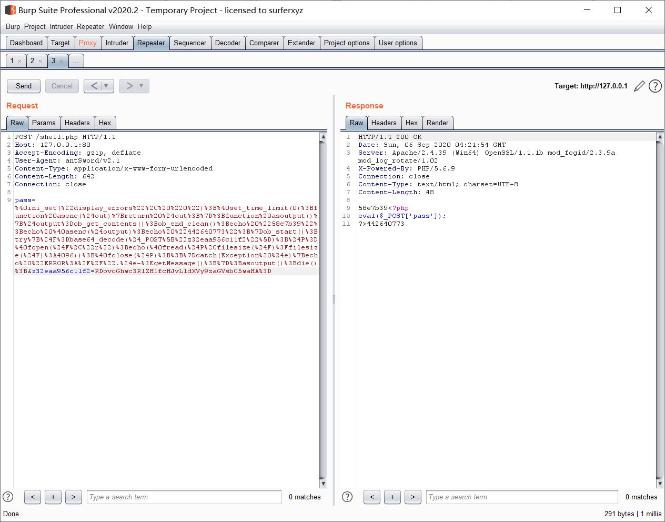
Task: Open the User options tab
Action: tap(398, 43)
